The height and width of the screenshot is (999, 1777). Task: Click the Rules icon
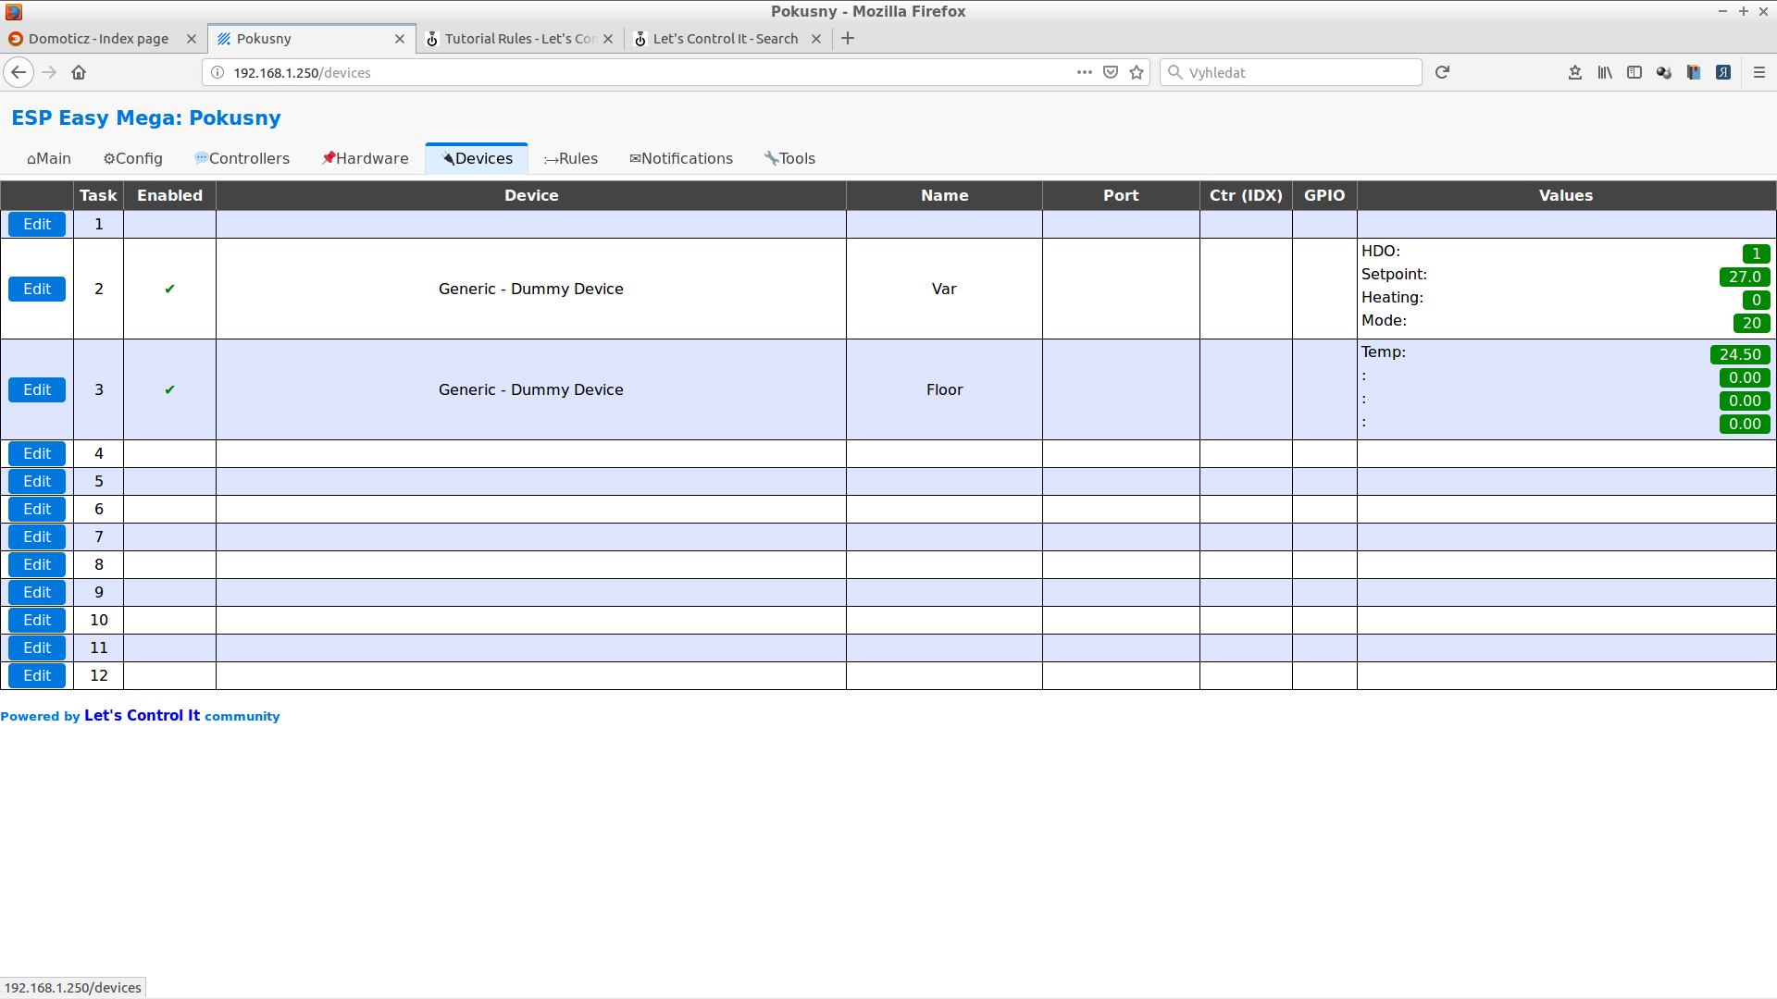click(x=571, y=157)
